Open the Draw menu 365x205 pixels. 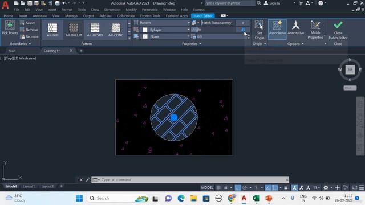pyautogui.click(x=95, y=10)
